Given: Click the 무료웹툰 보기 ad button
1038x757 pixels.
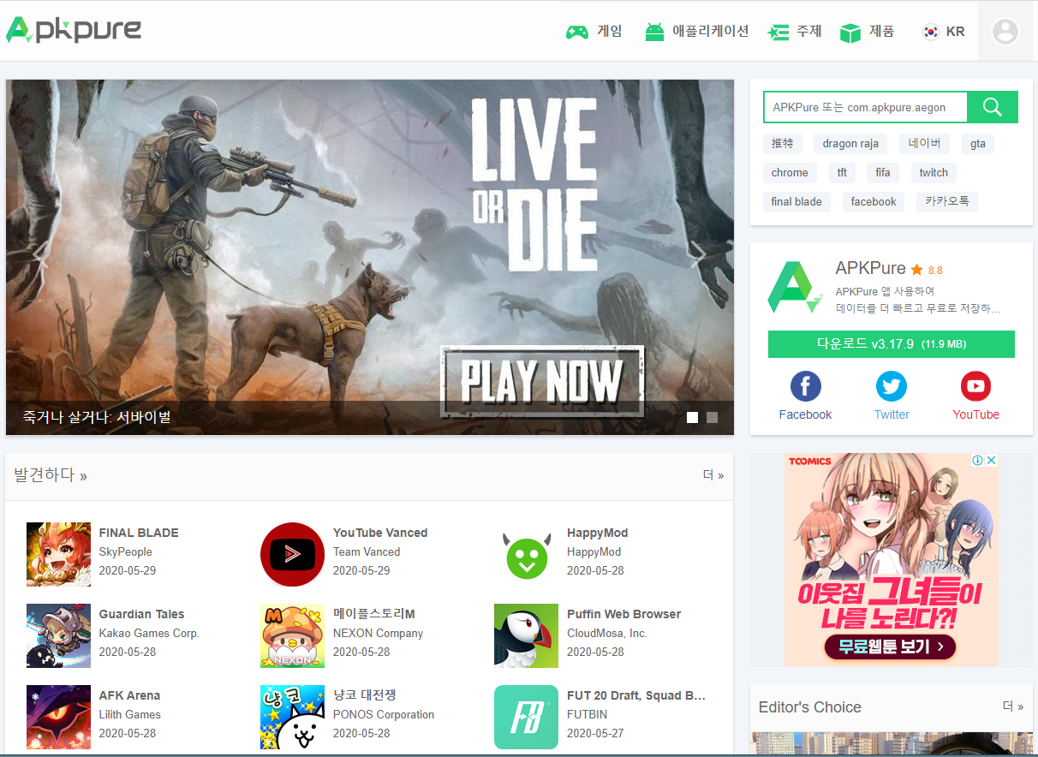Looking at the screenshot, I should (x=890, y=647).
